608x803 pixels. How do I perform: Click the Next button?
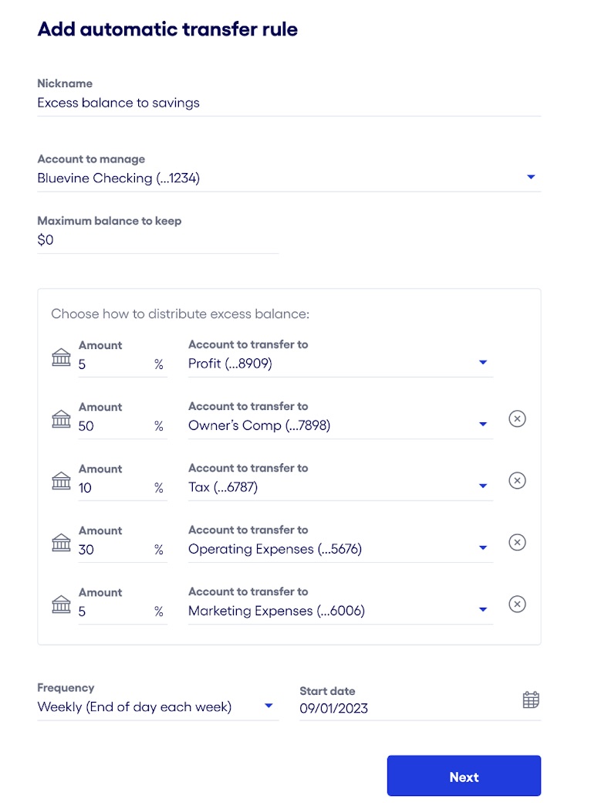tap(464, 775)
